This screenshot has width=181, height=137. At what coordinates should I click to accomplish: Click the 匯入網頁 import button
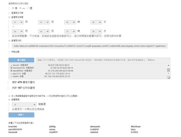[x=21, y=60]
